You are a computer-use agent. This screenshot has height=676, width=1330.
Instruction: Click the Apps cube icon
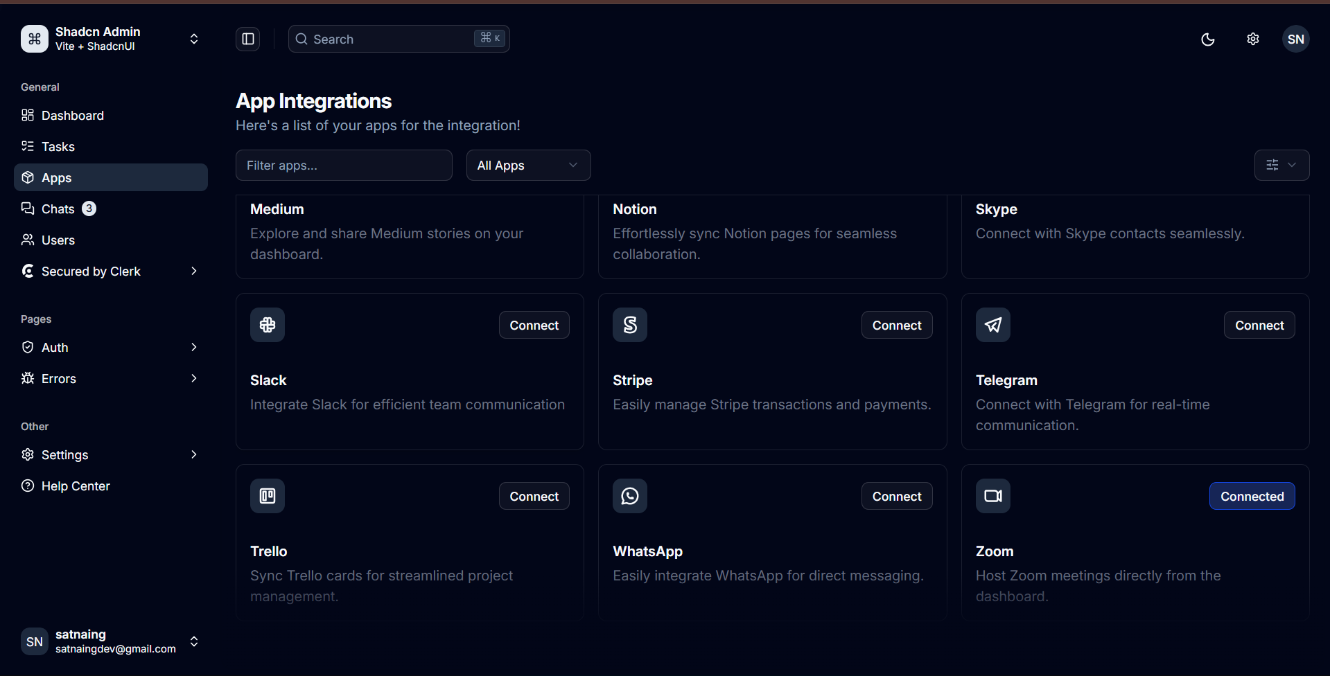point(28,177)
